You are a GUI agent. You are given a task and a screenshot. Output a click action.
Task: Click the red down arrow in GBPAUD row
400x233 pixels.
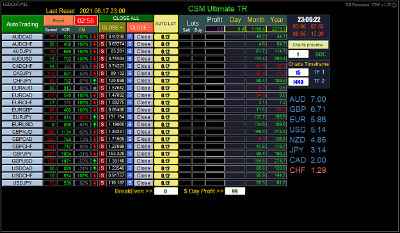95,132
